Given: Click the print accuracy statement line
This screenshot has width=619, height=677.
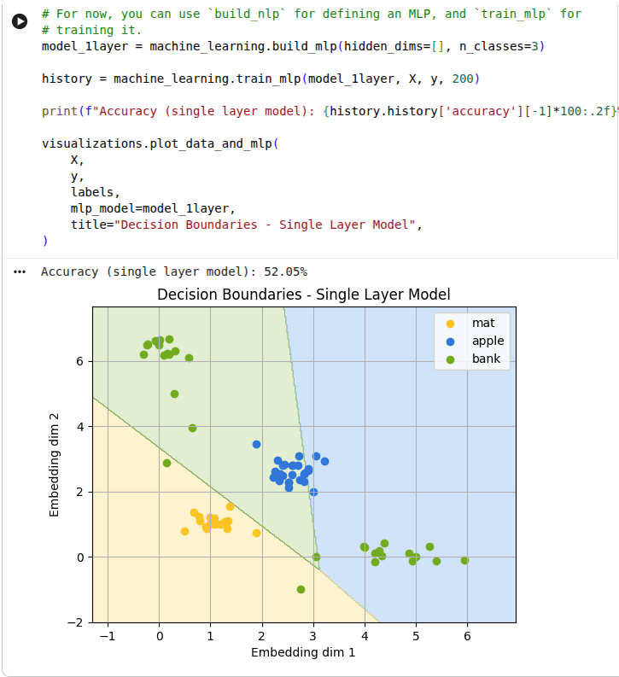Looking at the screenshot, I should [x=324, y=111].
